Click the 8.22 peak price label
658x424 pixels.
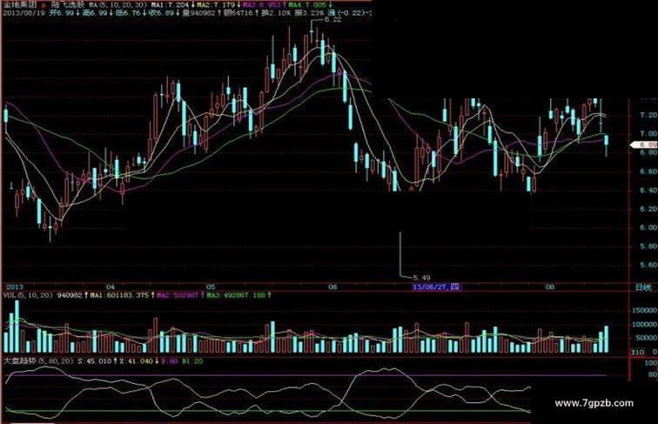tap(332, 19)
